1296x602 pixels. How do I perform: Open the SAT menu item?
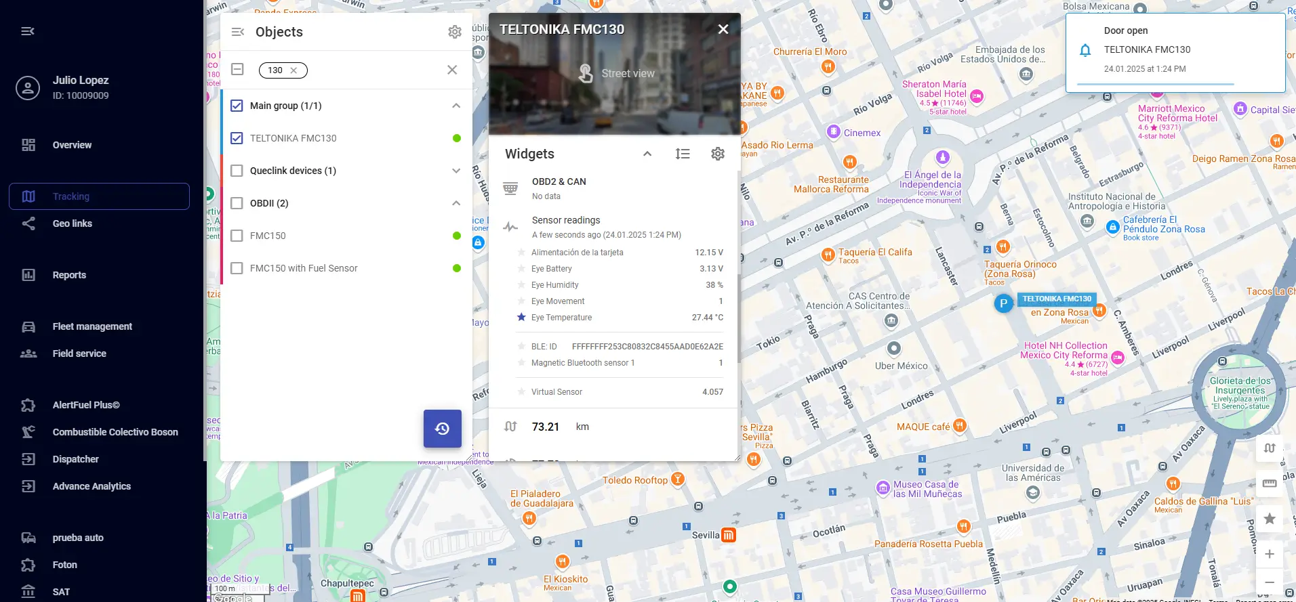pos(99,592)
